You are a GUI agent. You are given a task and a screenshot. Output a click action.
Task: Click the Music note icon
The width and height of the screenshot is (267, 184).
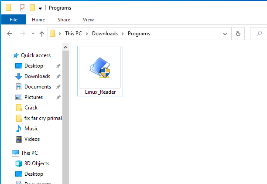[x=19, y=129]
